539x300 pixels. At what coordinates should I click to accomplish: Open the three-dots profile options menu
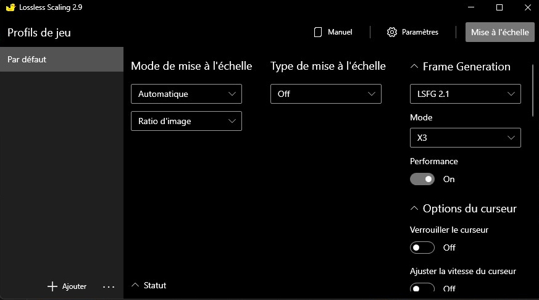click(109, 286)
